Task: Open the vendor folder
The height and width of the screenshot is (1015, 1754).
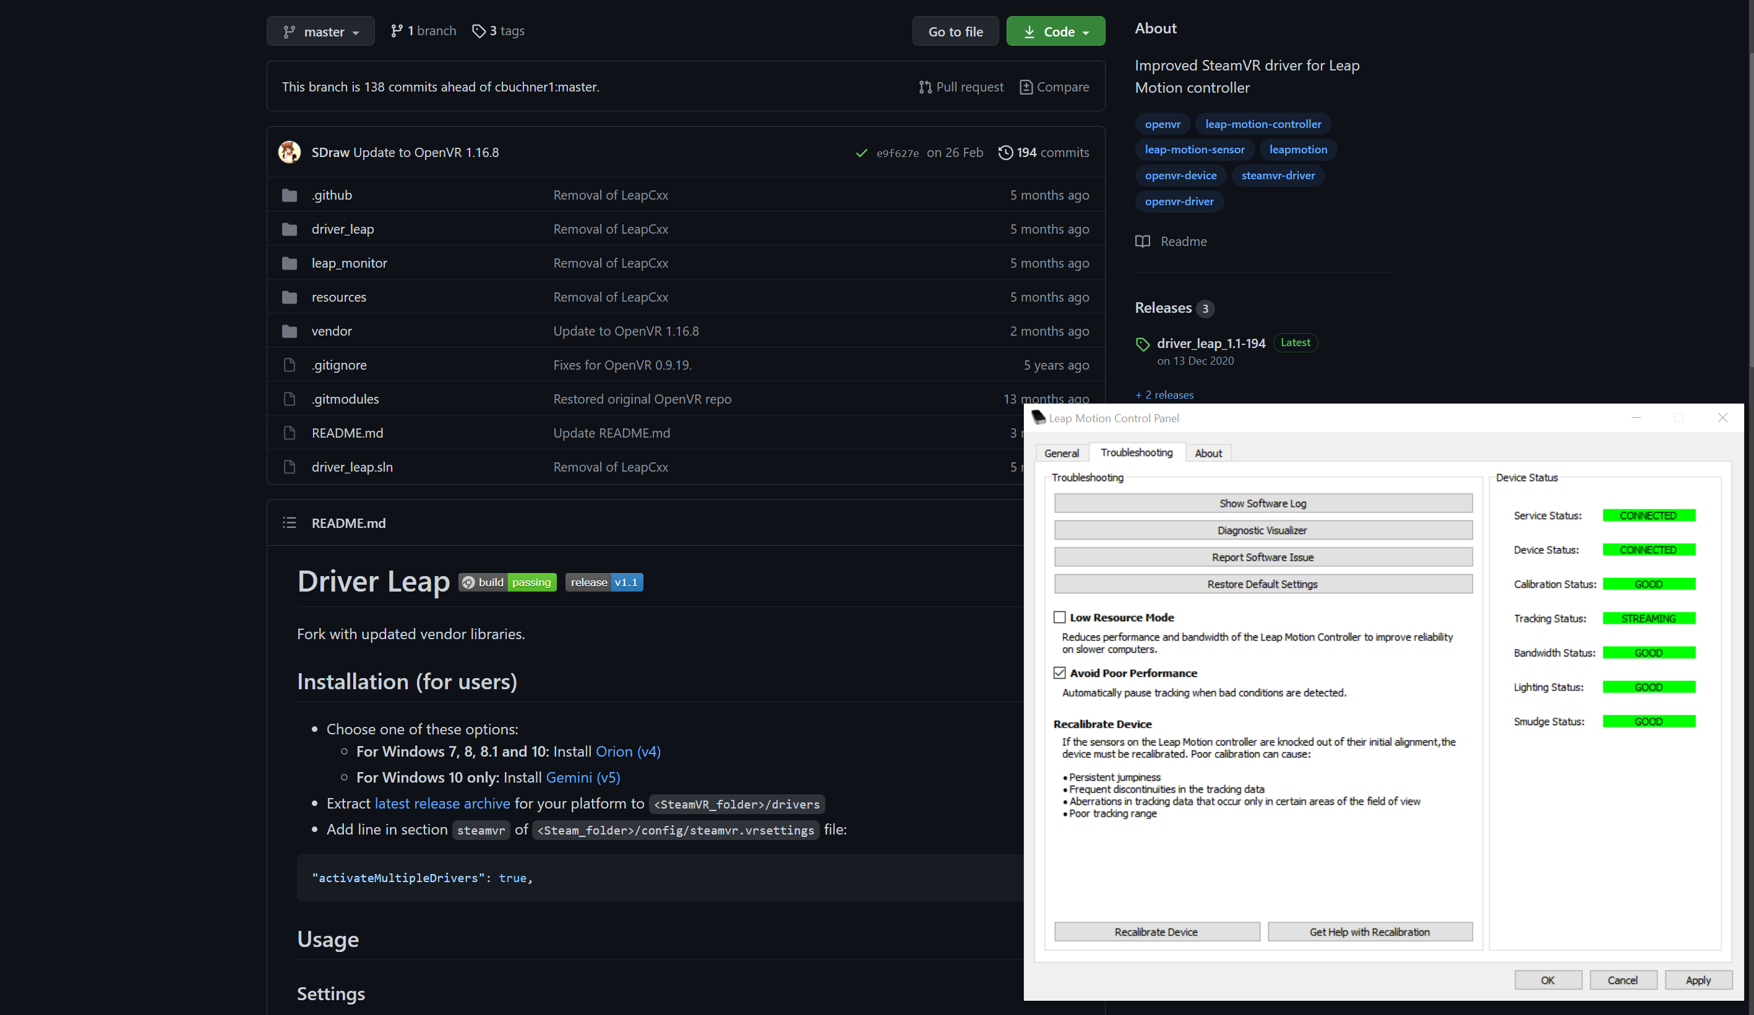Action: [x=332, y=331]
